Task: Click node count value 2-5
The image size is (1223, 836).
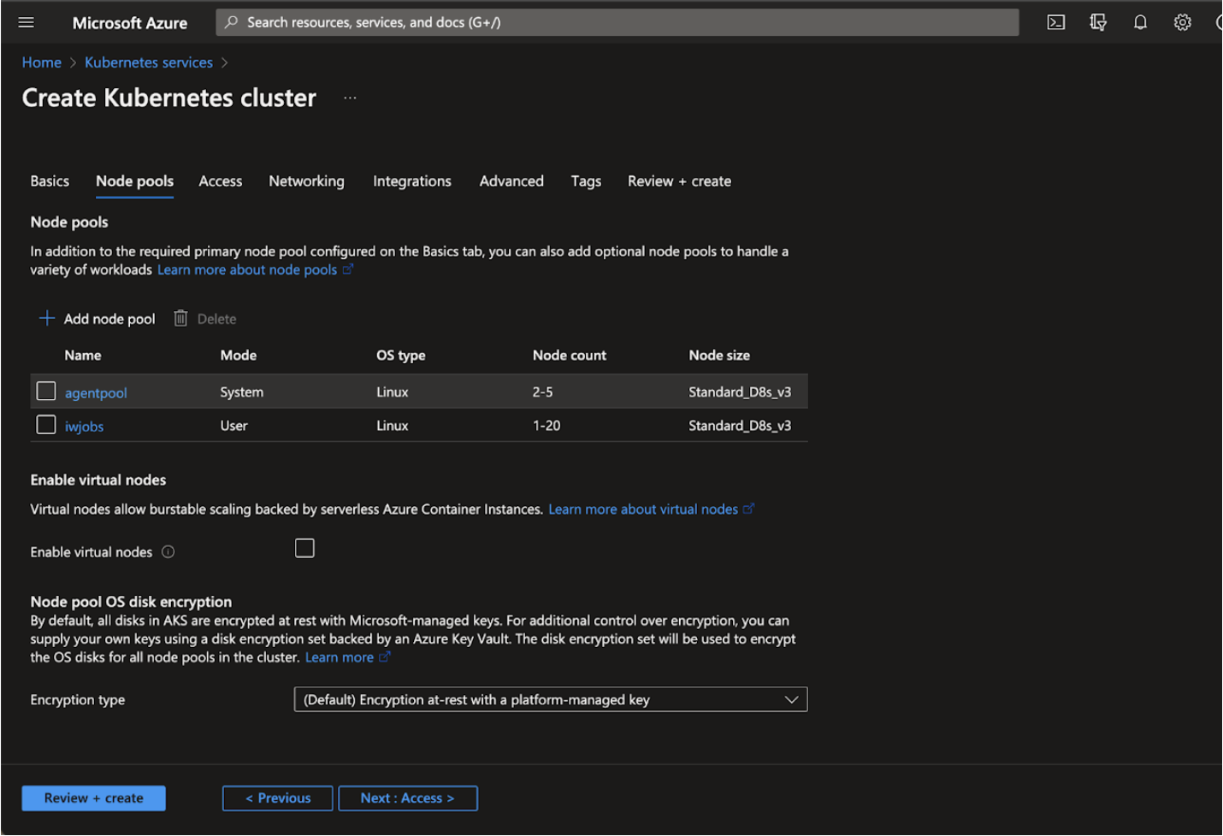Action: point(543,392)
